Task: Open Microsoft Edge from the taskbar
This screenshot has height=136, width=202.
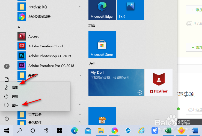Action: coord(75,131)
